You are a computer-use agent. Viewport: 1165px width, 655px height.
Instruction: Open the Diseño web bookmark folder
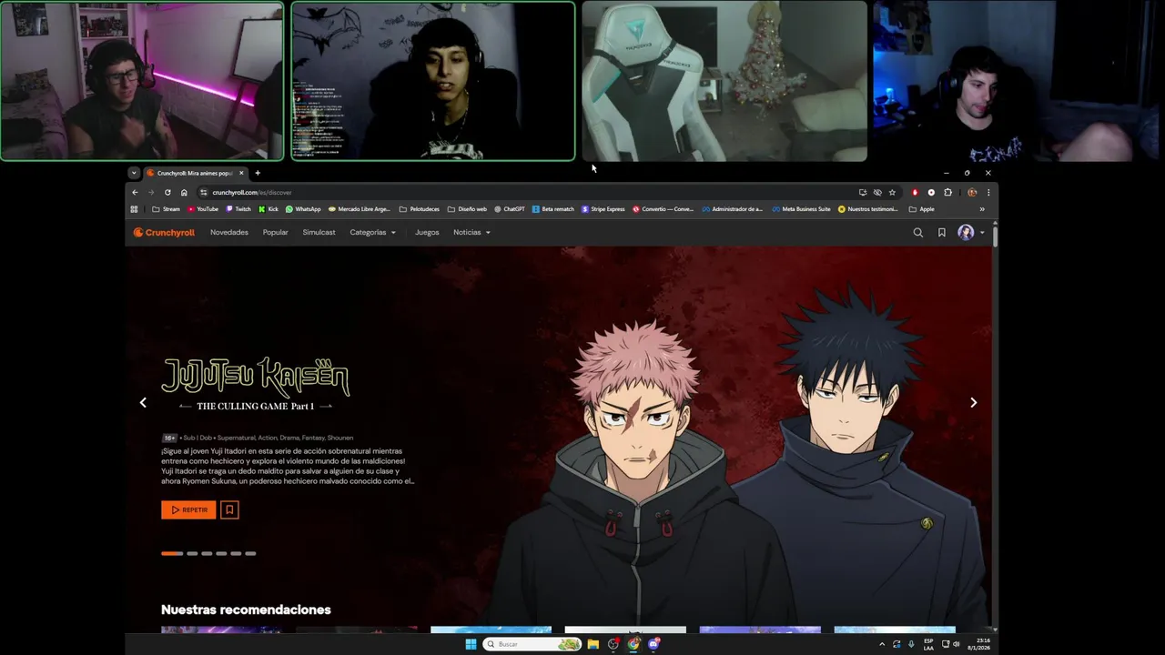pyautogui.click(x=467, y=209)
